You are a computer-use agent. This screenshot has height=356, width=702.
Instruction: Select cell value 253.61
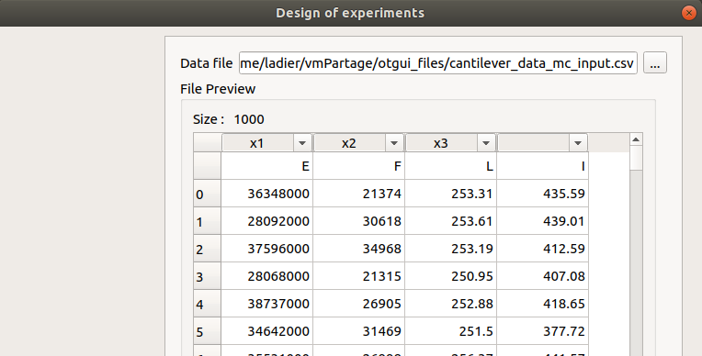(451, 221)
